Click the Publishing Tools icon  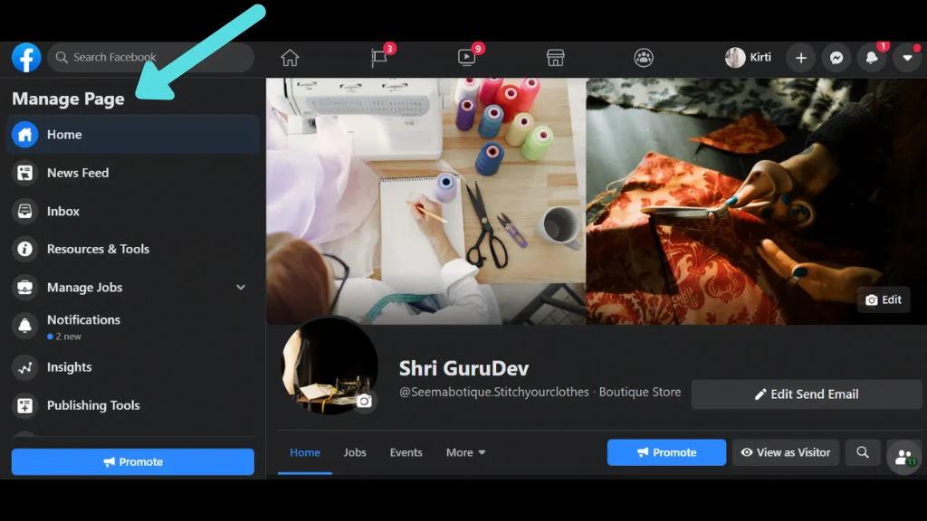[24, 405]
